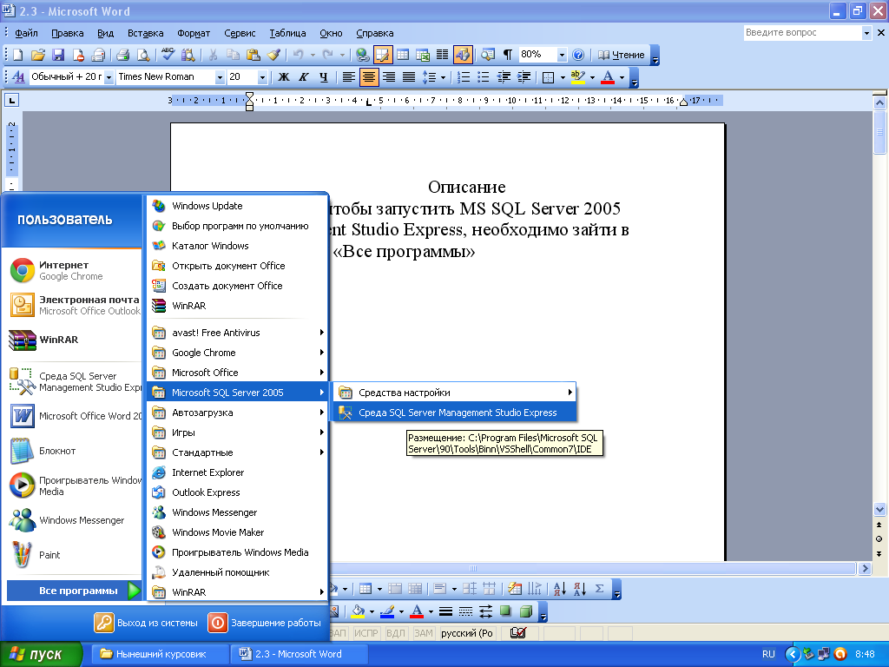The width and height of the screenshot is (889, 667).
Task: Justify the paragraph text
Action: [409, 76]
